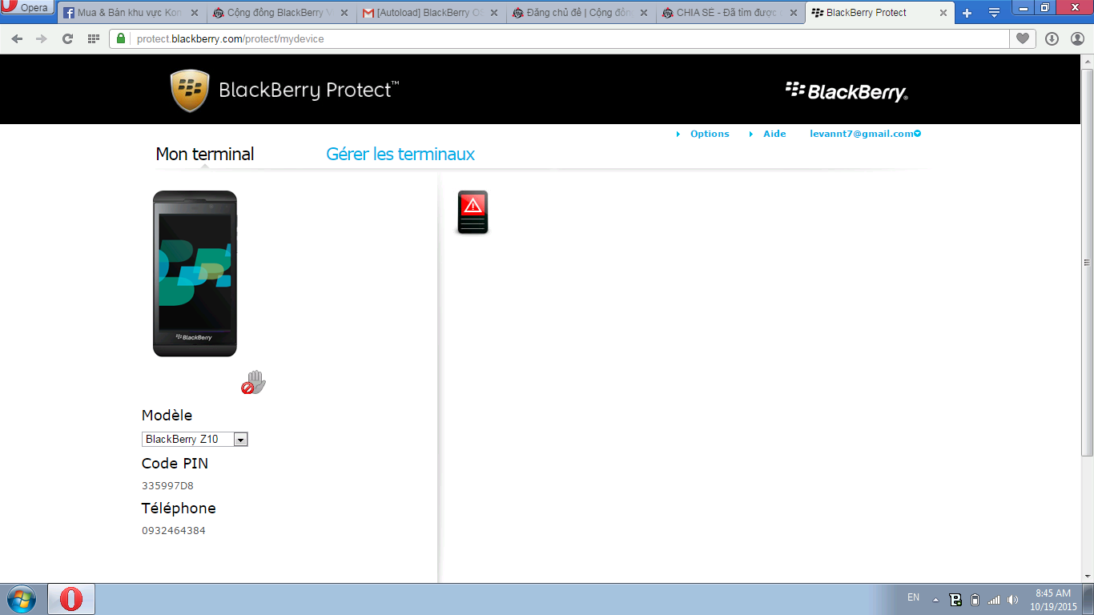Click the scrollbar down arrow
The width and height of the screenshot is (1094, 615).
click(x=1087, y=575)
